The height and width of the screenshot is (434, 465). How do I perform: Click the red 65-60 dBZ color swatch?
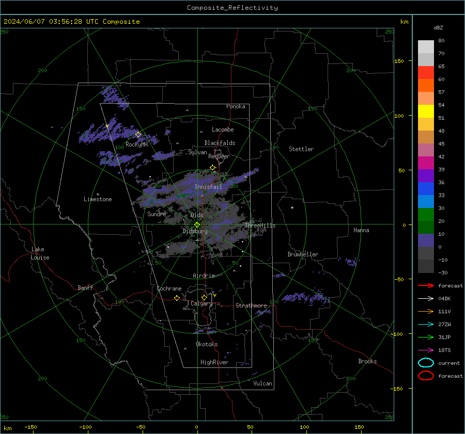pyautogui.click(x=426, y=73)
